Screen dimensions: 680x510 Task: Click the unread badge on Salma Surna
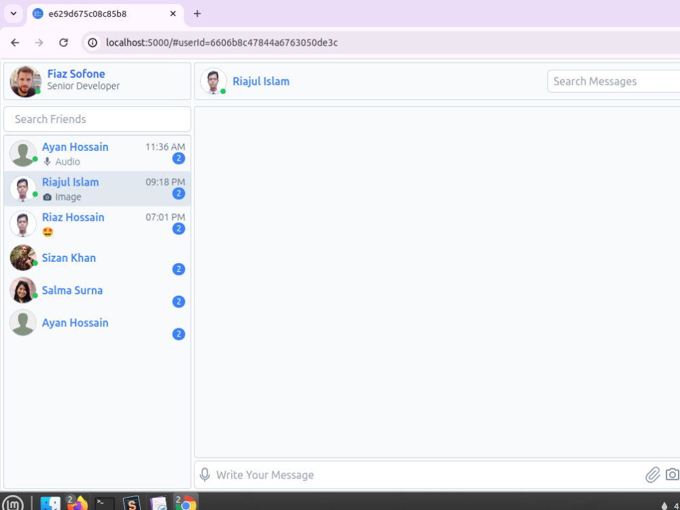tap(179, 302)
